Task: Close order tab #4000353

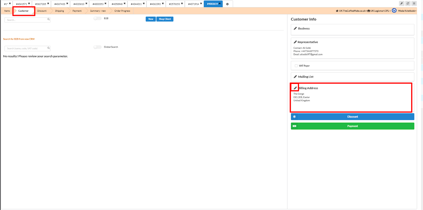Action: (x=105, y=3)
